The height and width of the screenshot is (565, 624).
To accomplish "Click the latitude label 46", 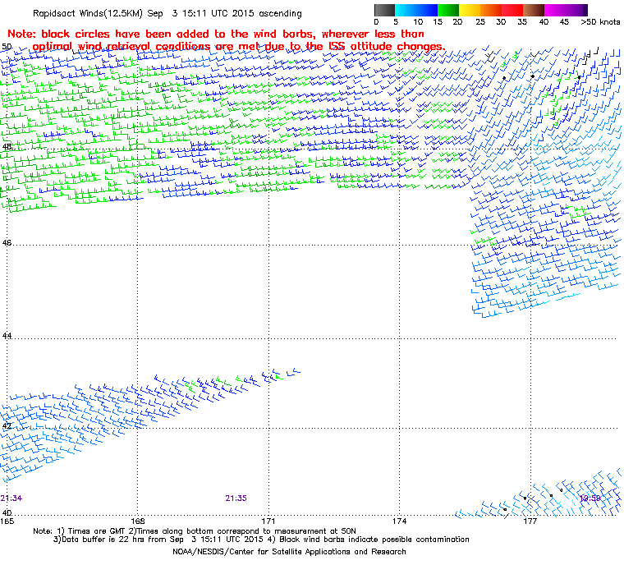I will 7,242.
